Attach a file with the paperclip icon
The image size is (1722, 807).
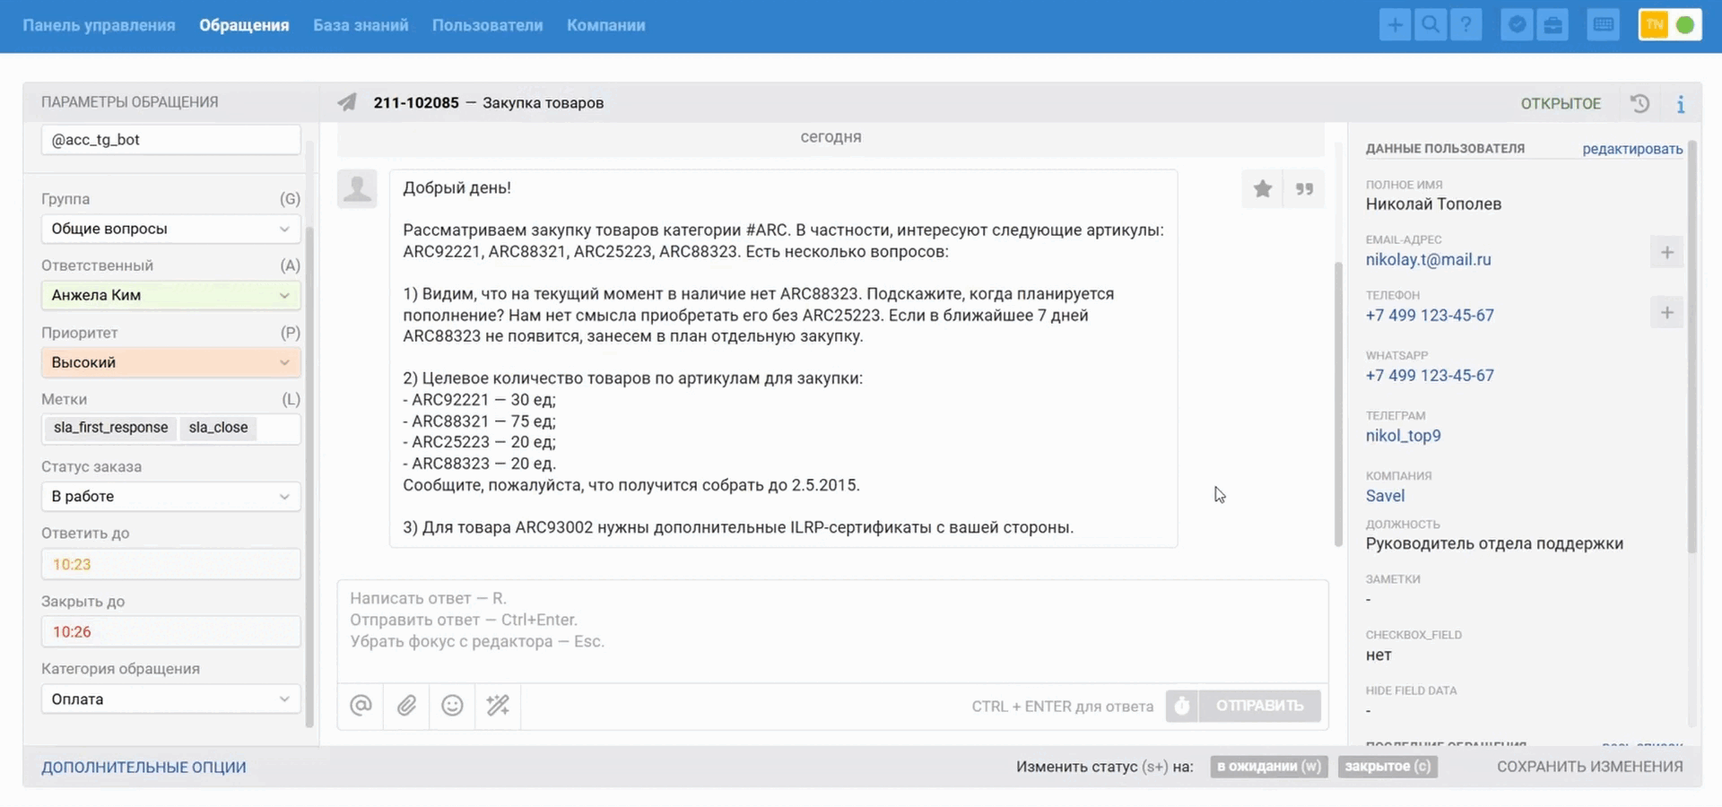[406, 706]
